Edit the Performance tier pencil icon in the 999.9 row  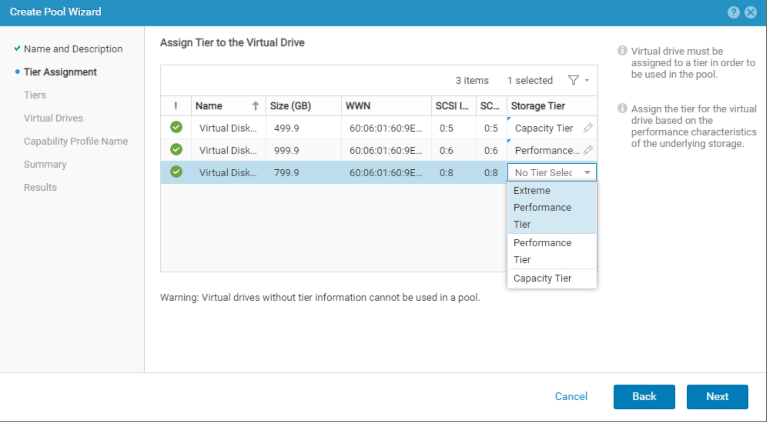click(588, 150)
